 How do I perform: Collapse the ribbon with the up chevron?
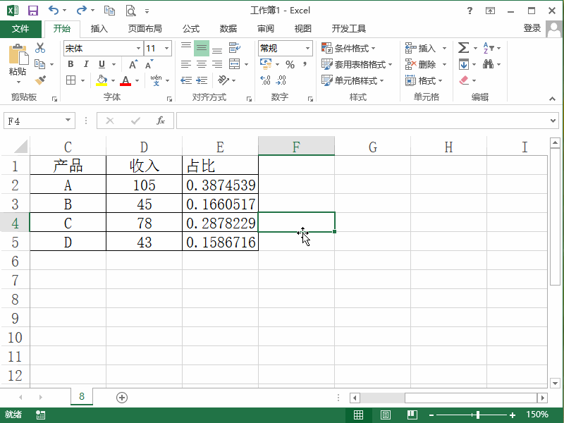click(553, 99)
